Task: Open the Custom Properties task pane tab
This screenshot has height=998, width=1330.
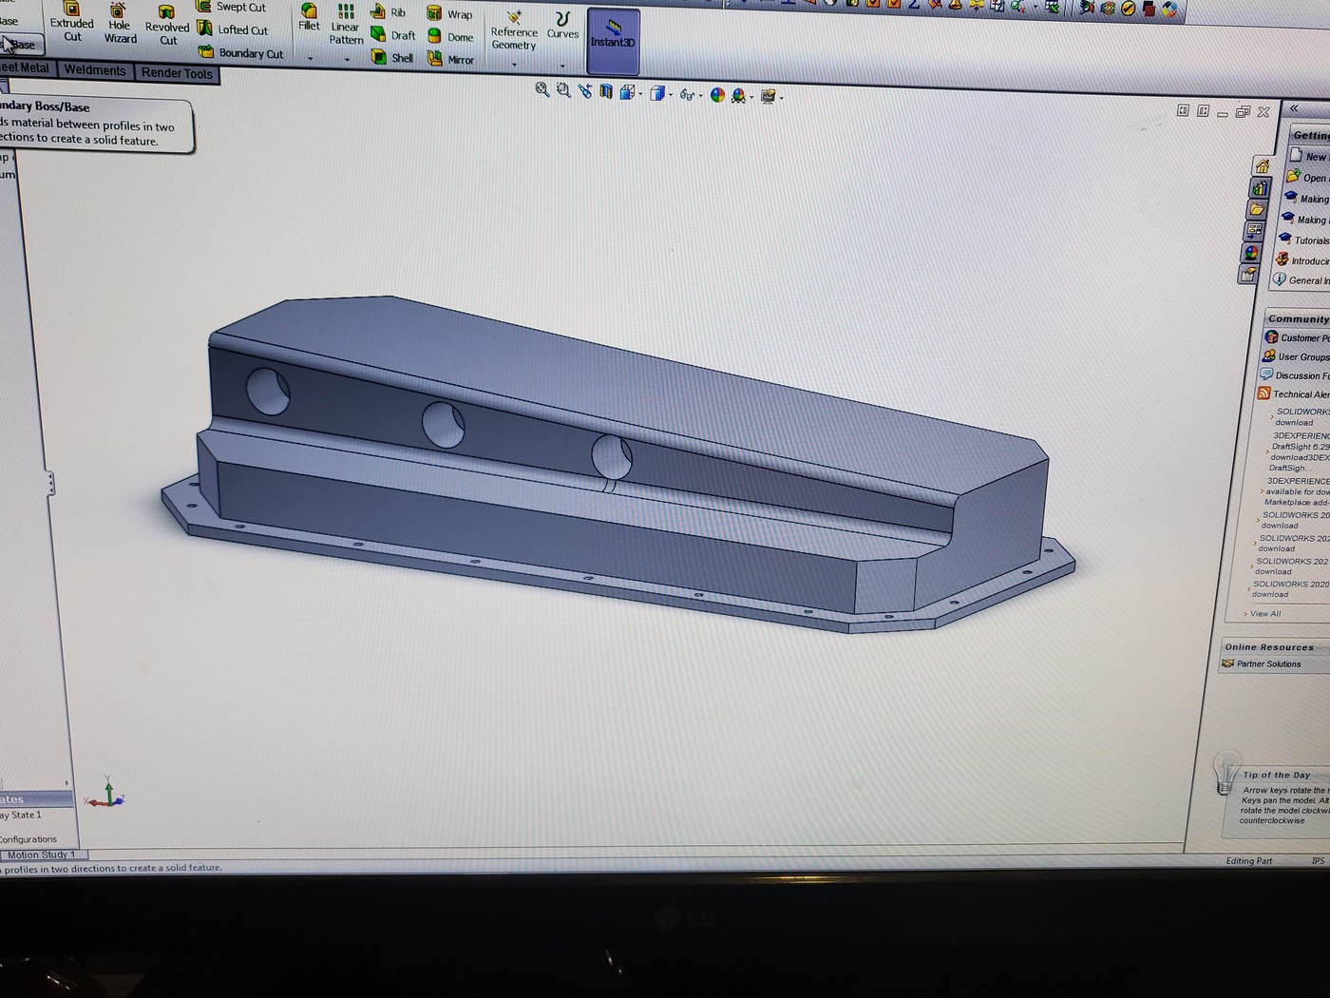Action: tap(1249, 275)
